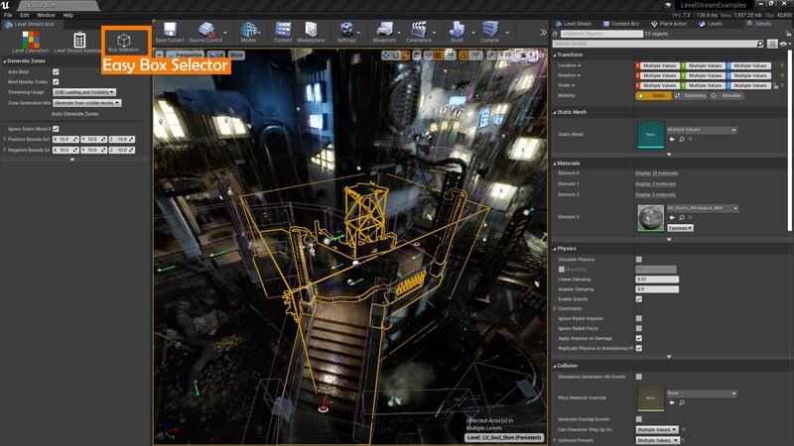Toggle rotation snapping in the viewport toolbar
Viewport: 794px width, 446px height.
(463, 56)
